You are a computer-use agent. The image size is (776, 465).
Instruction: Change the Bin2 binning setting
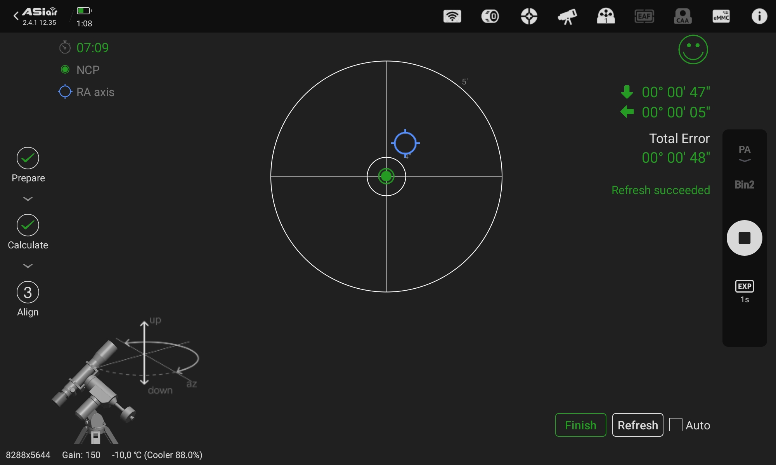(744, 184)
